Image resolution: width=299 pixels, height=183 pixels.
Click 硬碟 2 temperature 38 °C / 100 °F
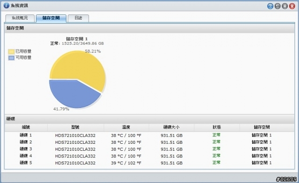126,142
